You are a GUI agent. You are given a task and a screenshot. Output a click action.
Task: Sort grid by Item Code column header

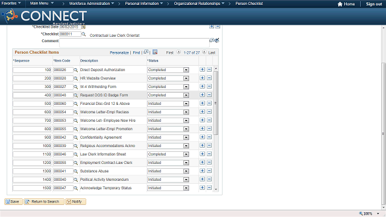(x=62, y=61)
